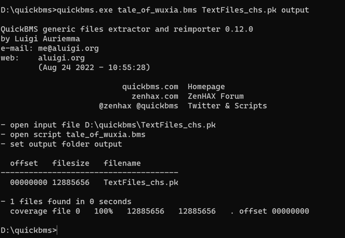Viewport: 345px width, 238px height.
Task: Click the zenhax.com forum address
Action: (155, 96)
